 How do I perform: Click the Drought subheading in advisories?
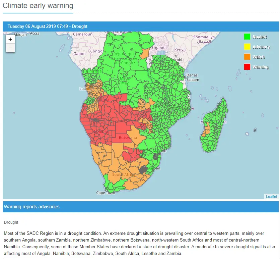pyautogui.click(x=11, y=222)
